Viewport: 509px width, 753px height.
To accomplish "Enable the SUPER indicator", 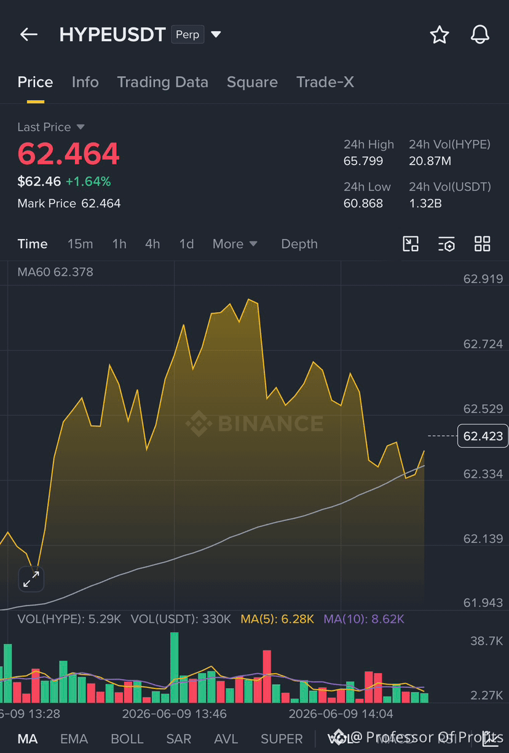I will [x=282, y=739].
